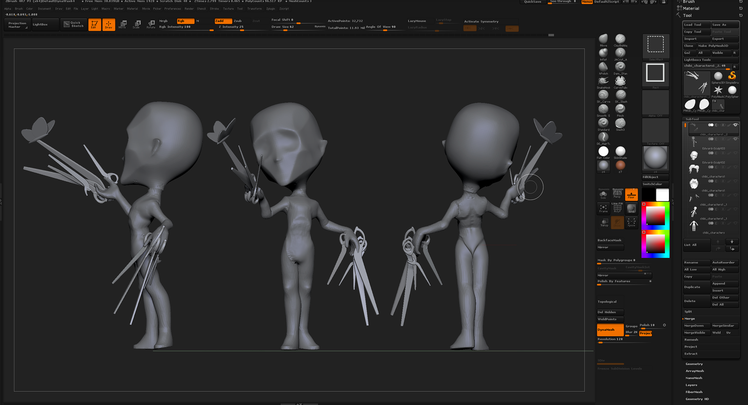The width and height of the screenshot is (748, 405).
Task: Toggle Zadd sculpt mode
Action: 223,21
